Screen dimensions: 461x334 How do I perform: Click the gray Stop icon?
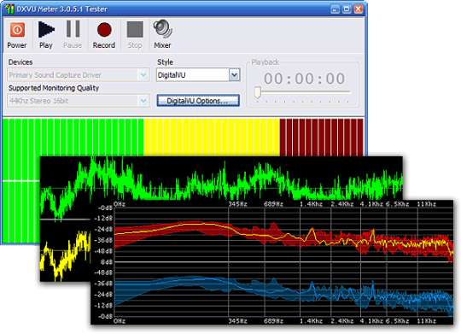135,29
